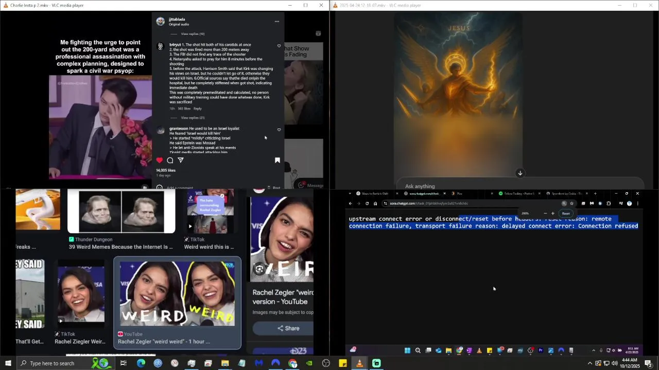Like the Instagram post with the heart icon
Viewport: 659px width, 370px height.
160,160
